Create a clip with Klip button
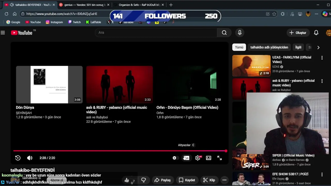 tap(209, 180)
